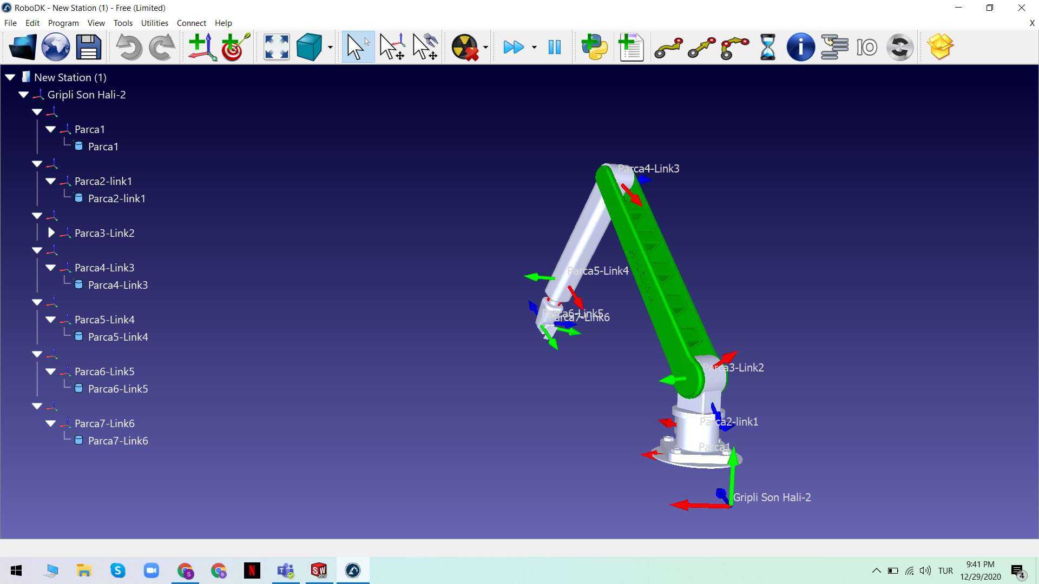Viewport: 1039px width, 584px height.
Task: Collapse the Gripli Son Hali-2 node
Action: pos(23,95)
